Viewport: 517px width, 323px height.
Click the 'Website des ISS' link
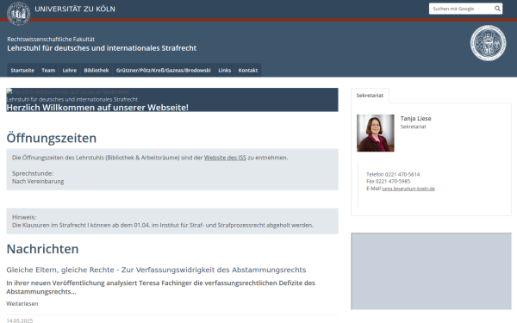pos(225,158)
